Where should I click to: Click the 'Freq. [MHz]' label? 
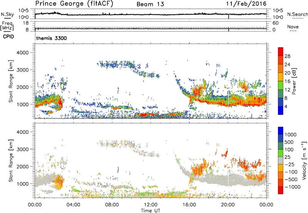[7, 26]
